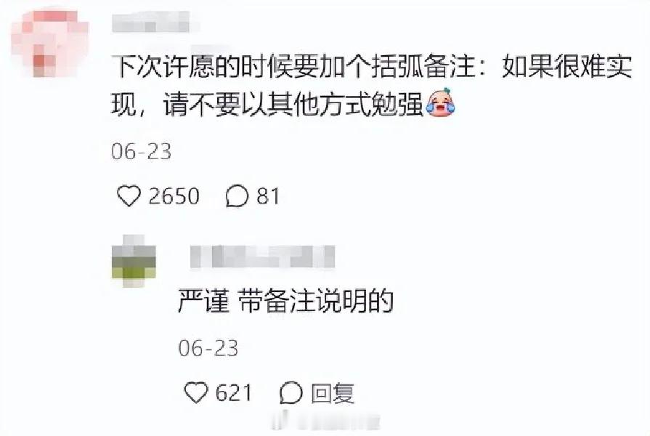Like the reply with 621 likes
Screen dimensions: 650x436
point(195,392)
